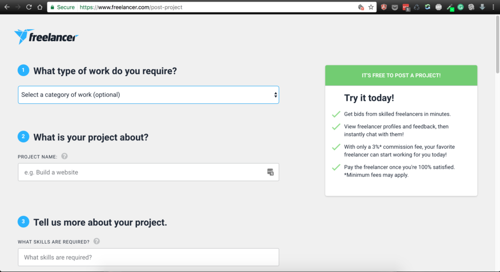The height and width of the screenshot is (272, 500).
Task: Click the freelancer.com URL in address bar
Action: coord(131,7)
